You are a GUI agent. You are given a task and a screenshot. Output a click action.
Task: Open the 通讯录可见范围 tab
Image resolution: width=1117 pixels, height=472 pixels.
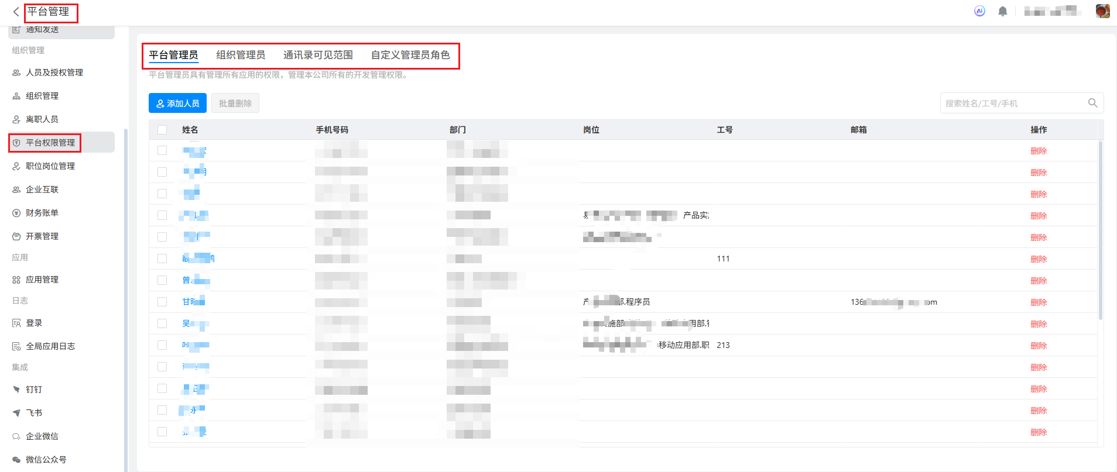click(318, 55)
